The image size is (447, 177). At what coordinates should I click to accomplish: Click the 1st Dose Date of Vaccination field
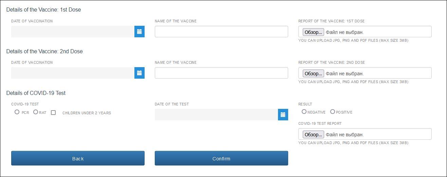pyautogui.click(x=73, y=32)
